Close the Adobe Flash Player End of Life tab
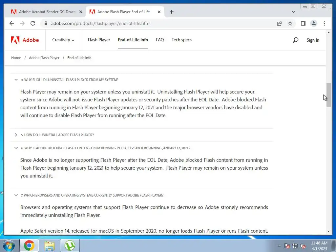This screenshot has width=336, height=252. pyautogui.click(x=159, y=12)
